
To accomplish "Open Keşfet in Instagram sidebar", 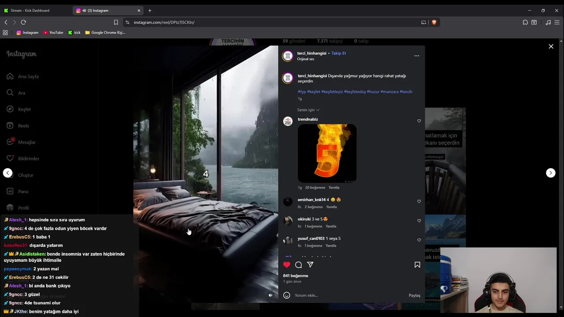I will 19,109.
